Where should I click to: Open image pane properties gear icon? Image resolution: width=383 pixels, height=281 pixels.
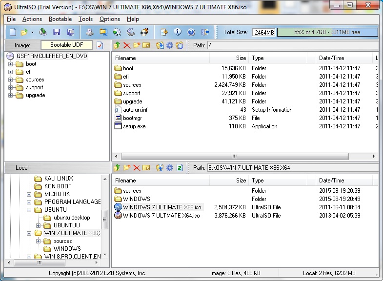(x=169, y=45)
